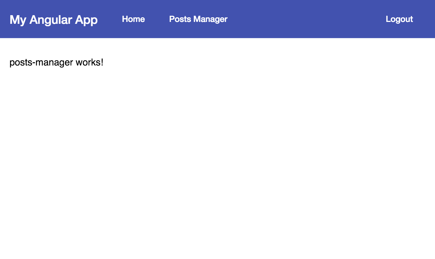
Task: Navigate to Home from the toolbar
Action: [133, 19]
